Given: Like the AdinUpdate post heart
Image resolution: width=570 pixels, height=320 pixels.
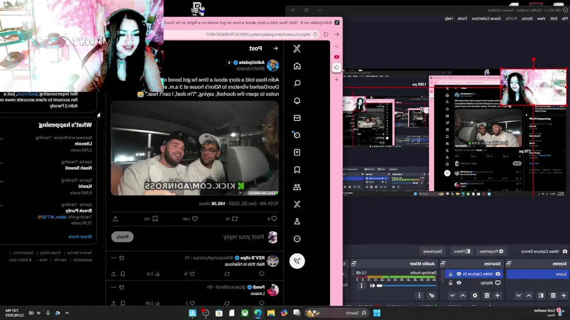Looking at the screenshot, I should click(x=195, y=219).
